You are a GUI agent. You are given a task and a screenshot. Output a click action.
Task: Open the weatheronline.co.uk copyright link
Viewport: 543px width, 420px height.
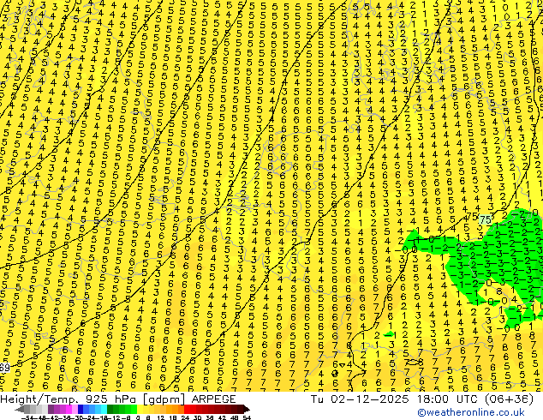click(x=471, y=412)
